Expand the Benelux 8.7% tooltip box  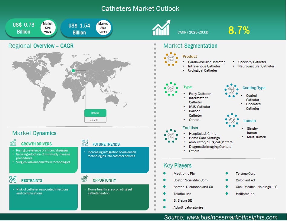tap(95, 116)
